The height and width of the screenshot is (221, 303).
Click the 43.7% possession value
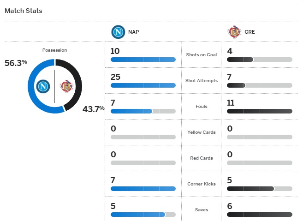[93, 109]
